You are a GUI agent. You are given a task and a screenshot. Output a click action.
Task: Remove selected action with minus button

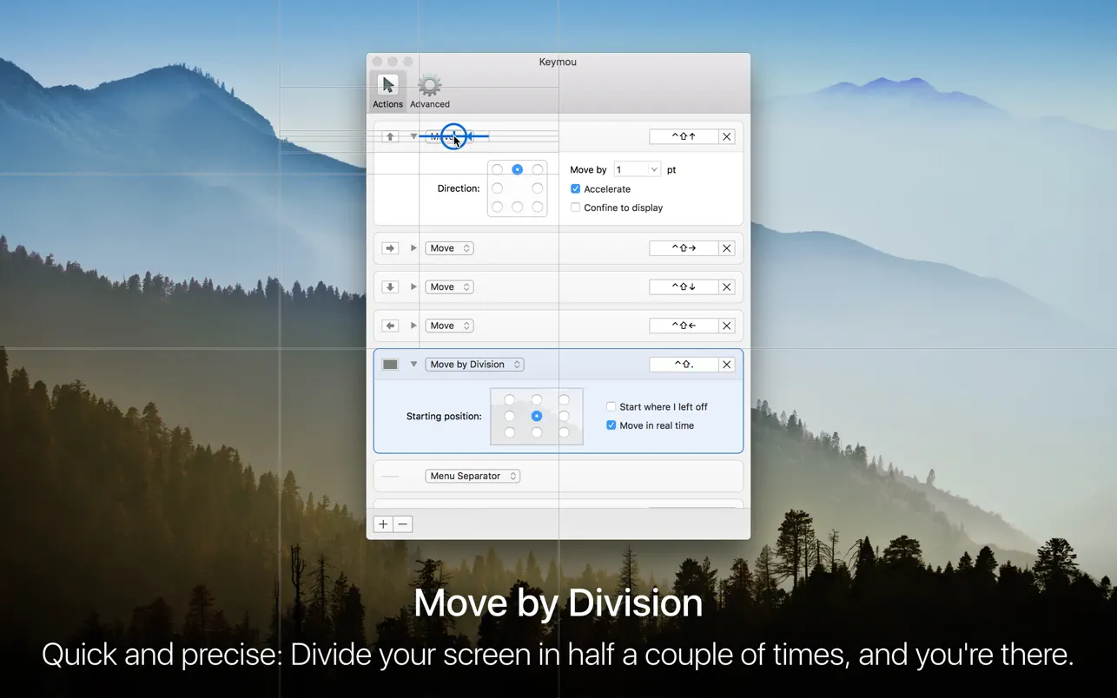(x=402, y=524)
